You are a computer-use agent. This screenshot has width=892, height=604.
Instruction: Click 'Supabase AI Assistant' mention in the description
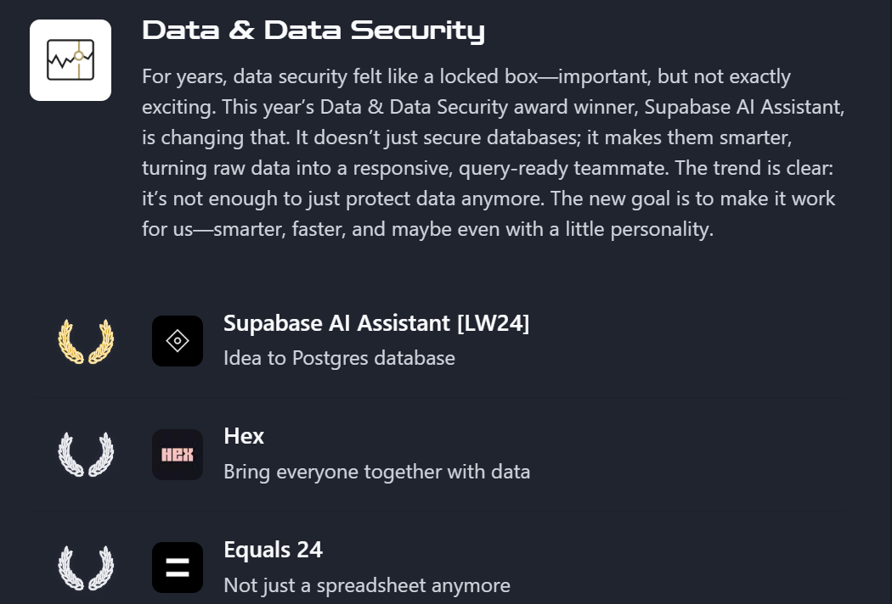pos(743,107)
